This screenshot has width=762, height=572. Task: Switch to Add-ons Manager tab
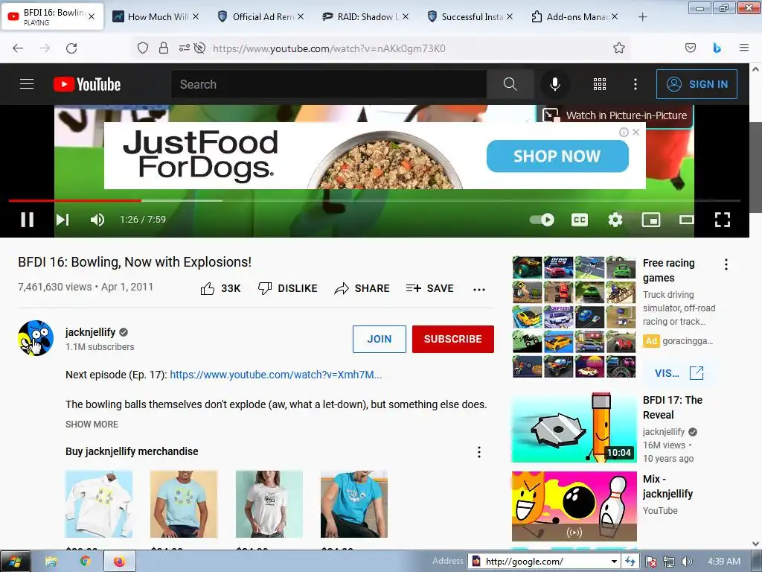tap(577, 17)
